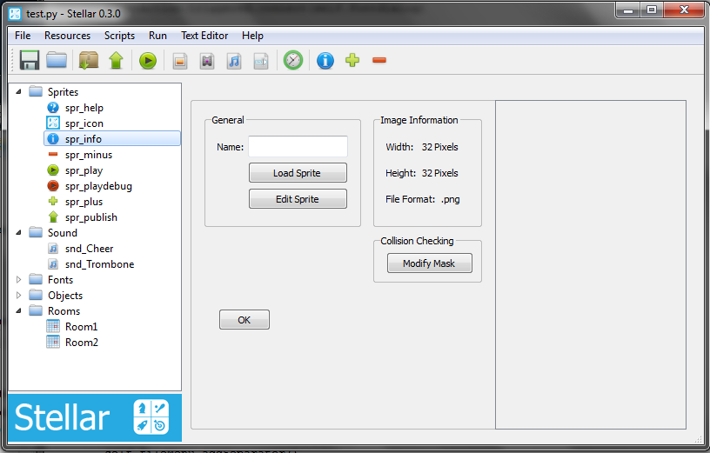Collapse the Sprites folder

[x=18, y=92]
